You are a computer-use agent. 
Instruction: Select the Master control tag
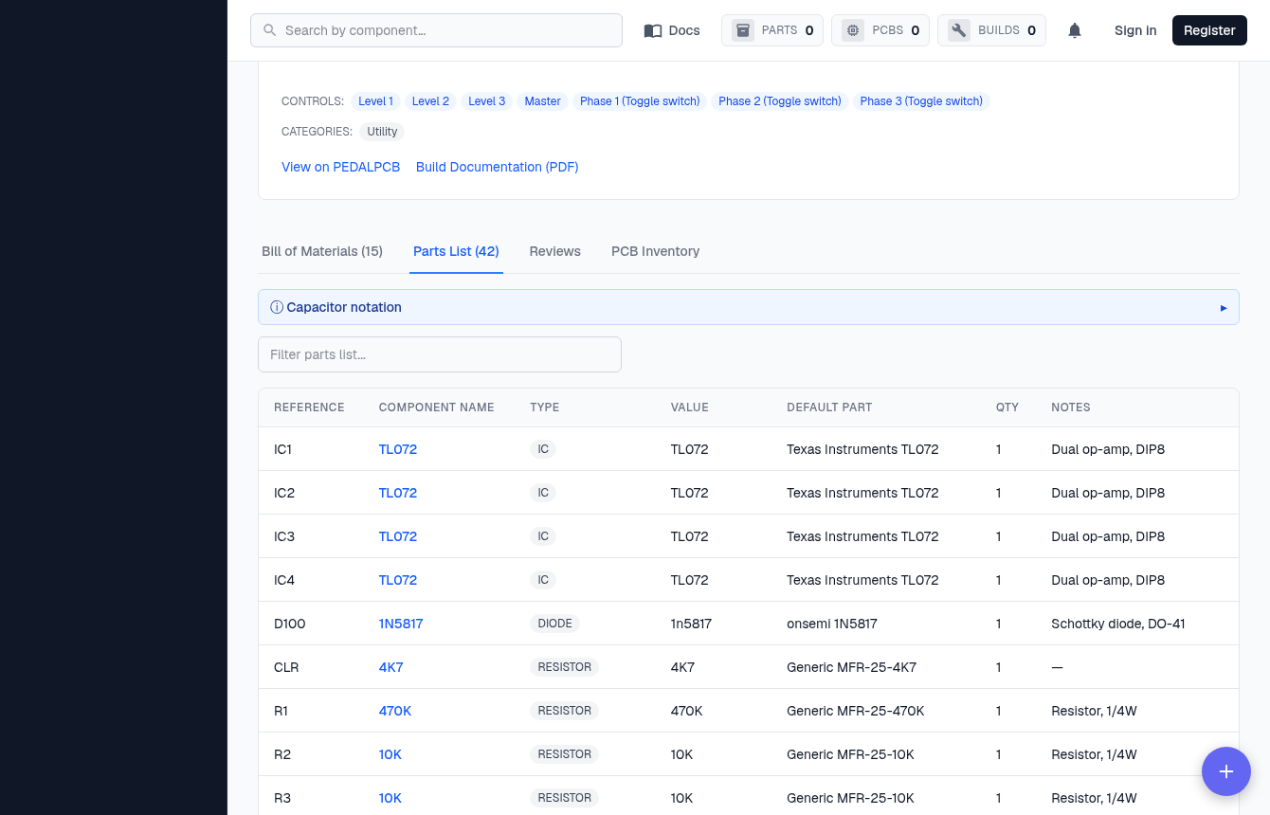click(543, 101)
